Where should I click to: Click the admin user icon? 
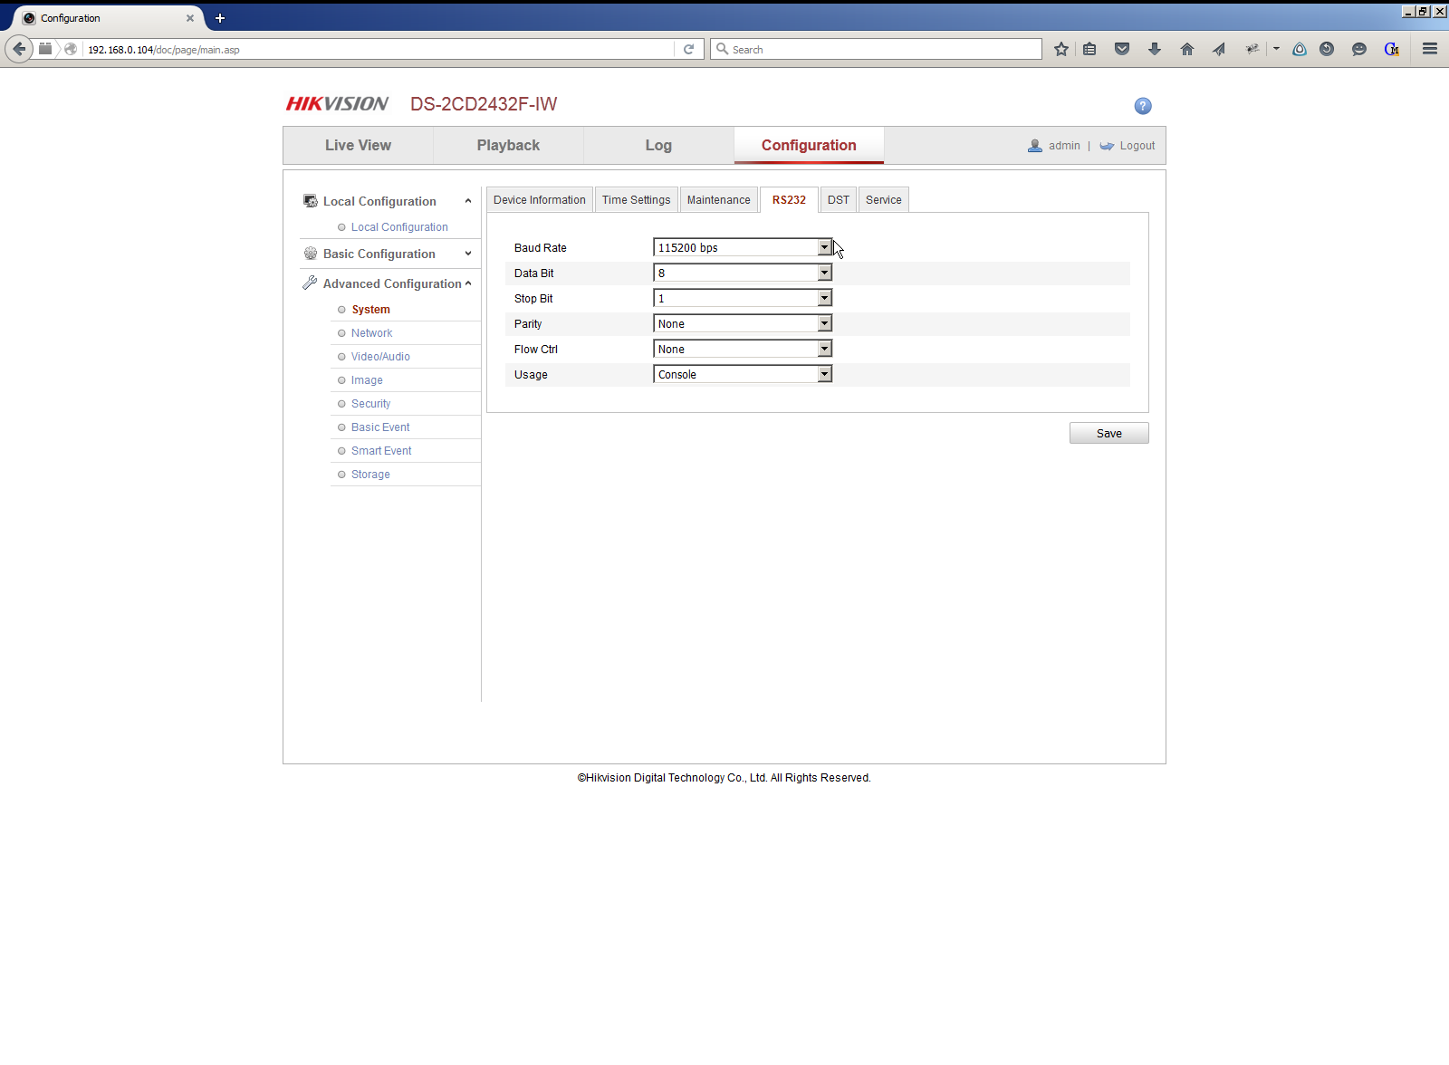coord(1035,146)
